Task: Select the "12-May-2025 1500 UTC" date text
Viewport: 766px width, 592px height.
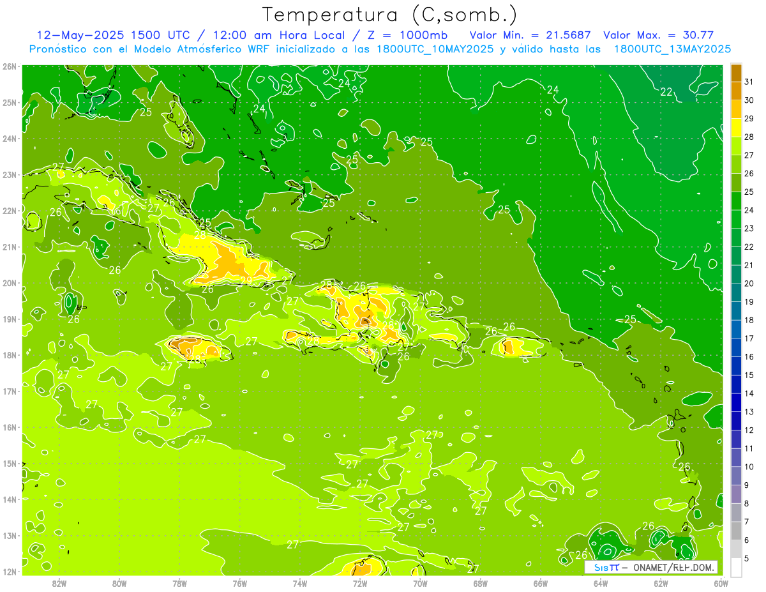Action: 114,35
